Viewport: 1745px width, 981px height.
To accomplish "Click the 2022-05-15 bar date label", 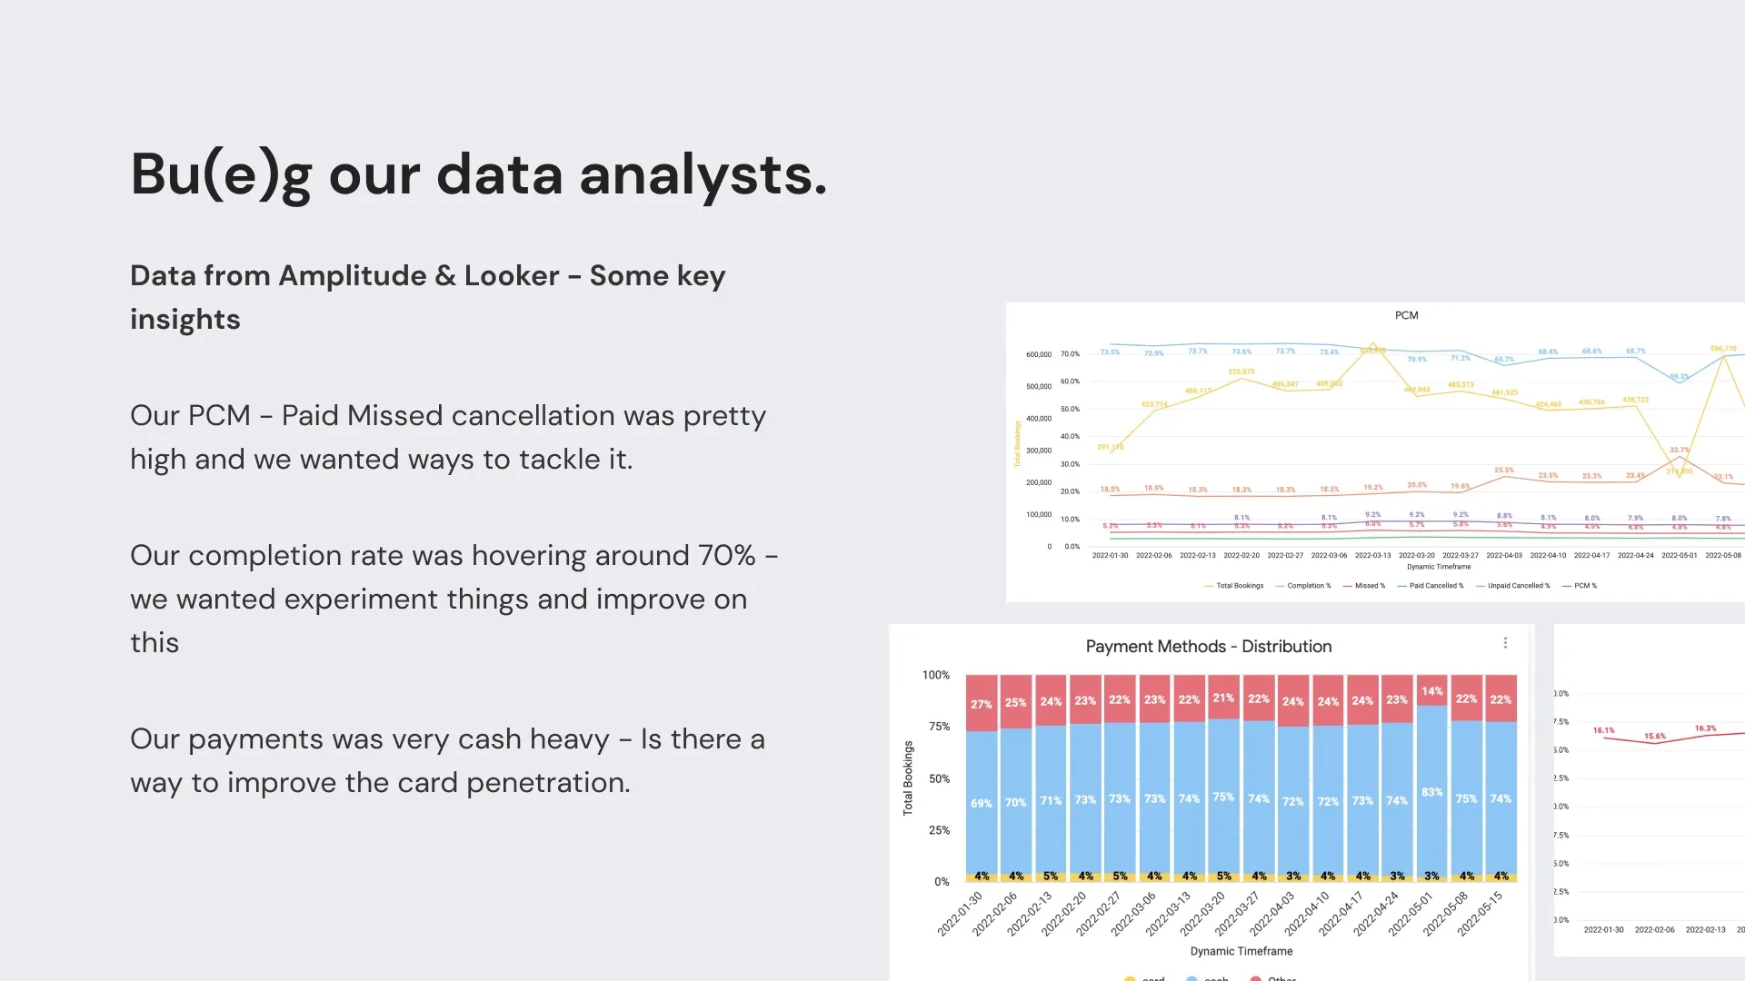I will click(1480, 913).
